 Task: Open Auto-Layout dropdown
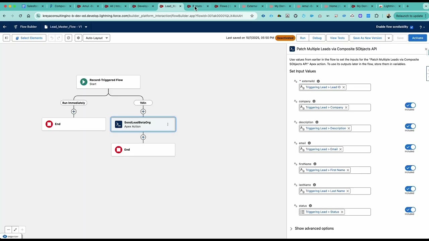[x=97, y=38]
